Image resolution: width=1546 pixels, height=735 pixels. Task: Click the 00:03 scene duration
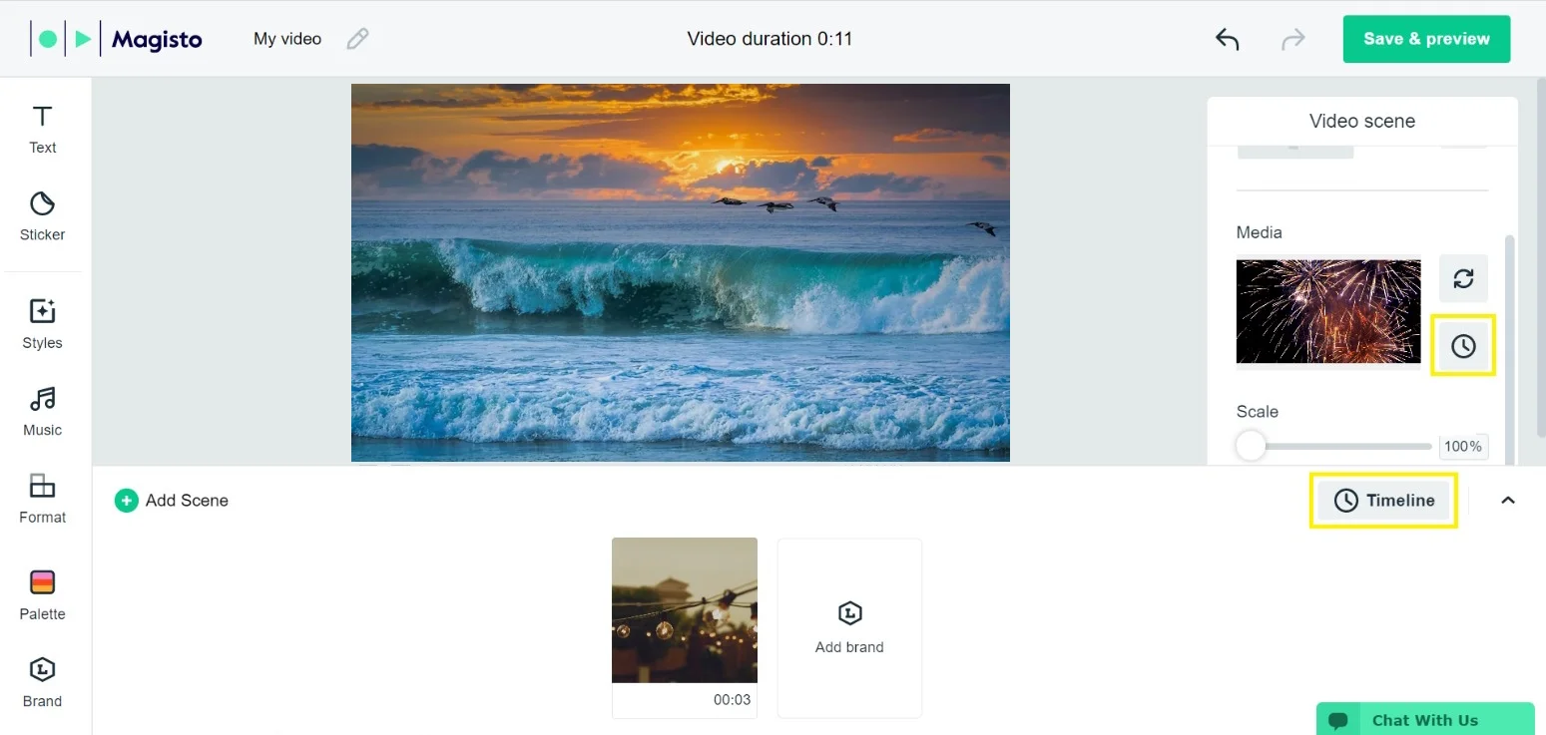tap(732, 700)
